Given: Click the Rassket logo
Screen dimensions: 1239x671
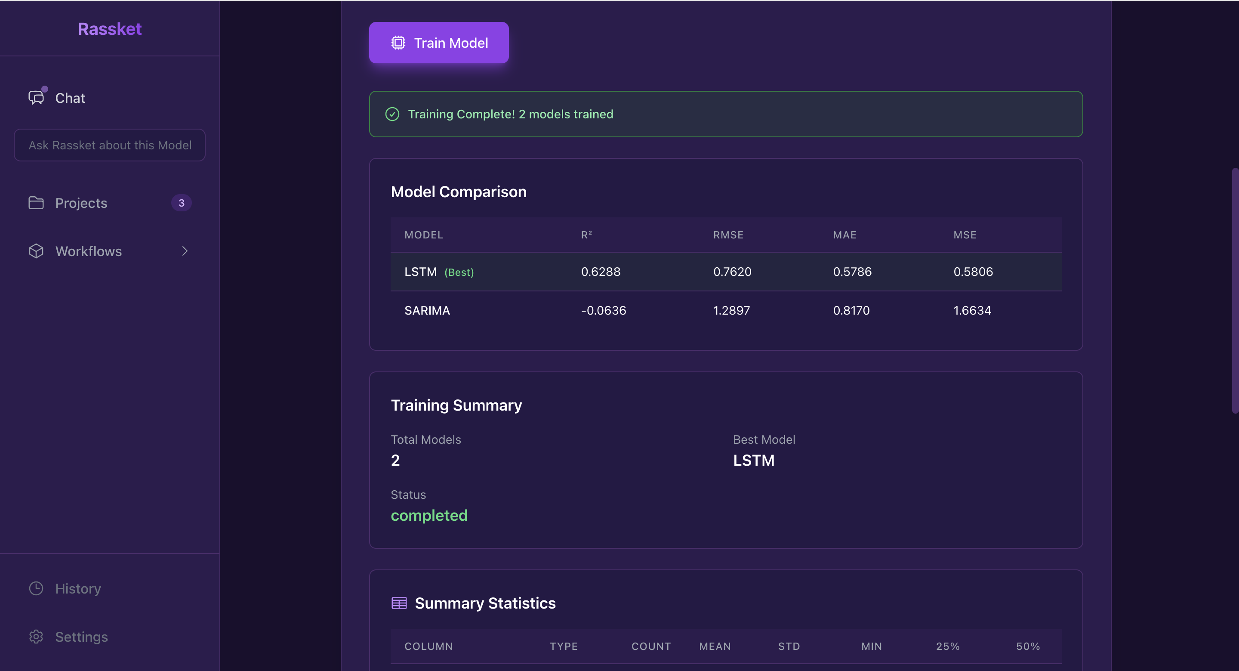Looking at the screenshot, I should click(x=109, y=28).
